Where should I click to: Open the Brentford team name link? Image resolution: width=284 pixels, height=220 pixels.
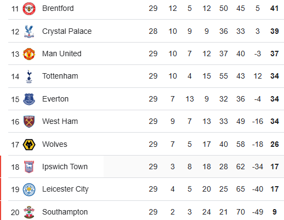pyautogui.click(x=58, y=8)
